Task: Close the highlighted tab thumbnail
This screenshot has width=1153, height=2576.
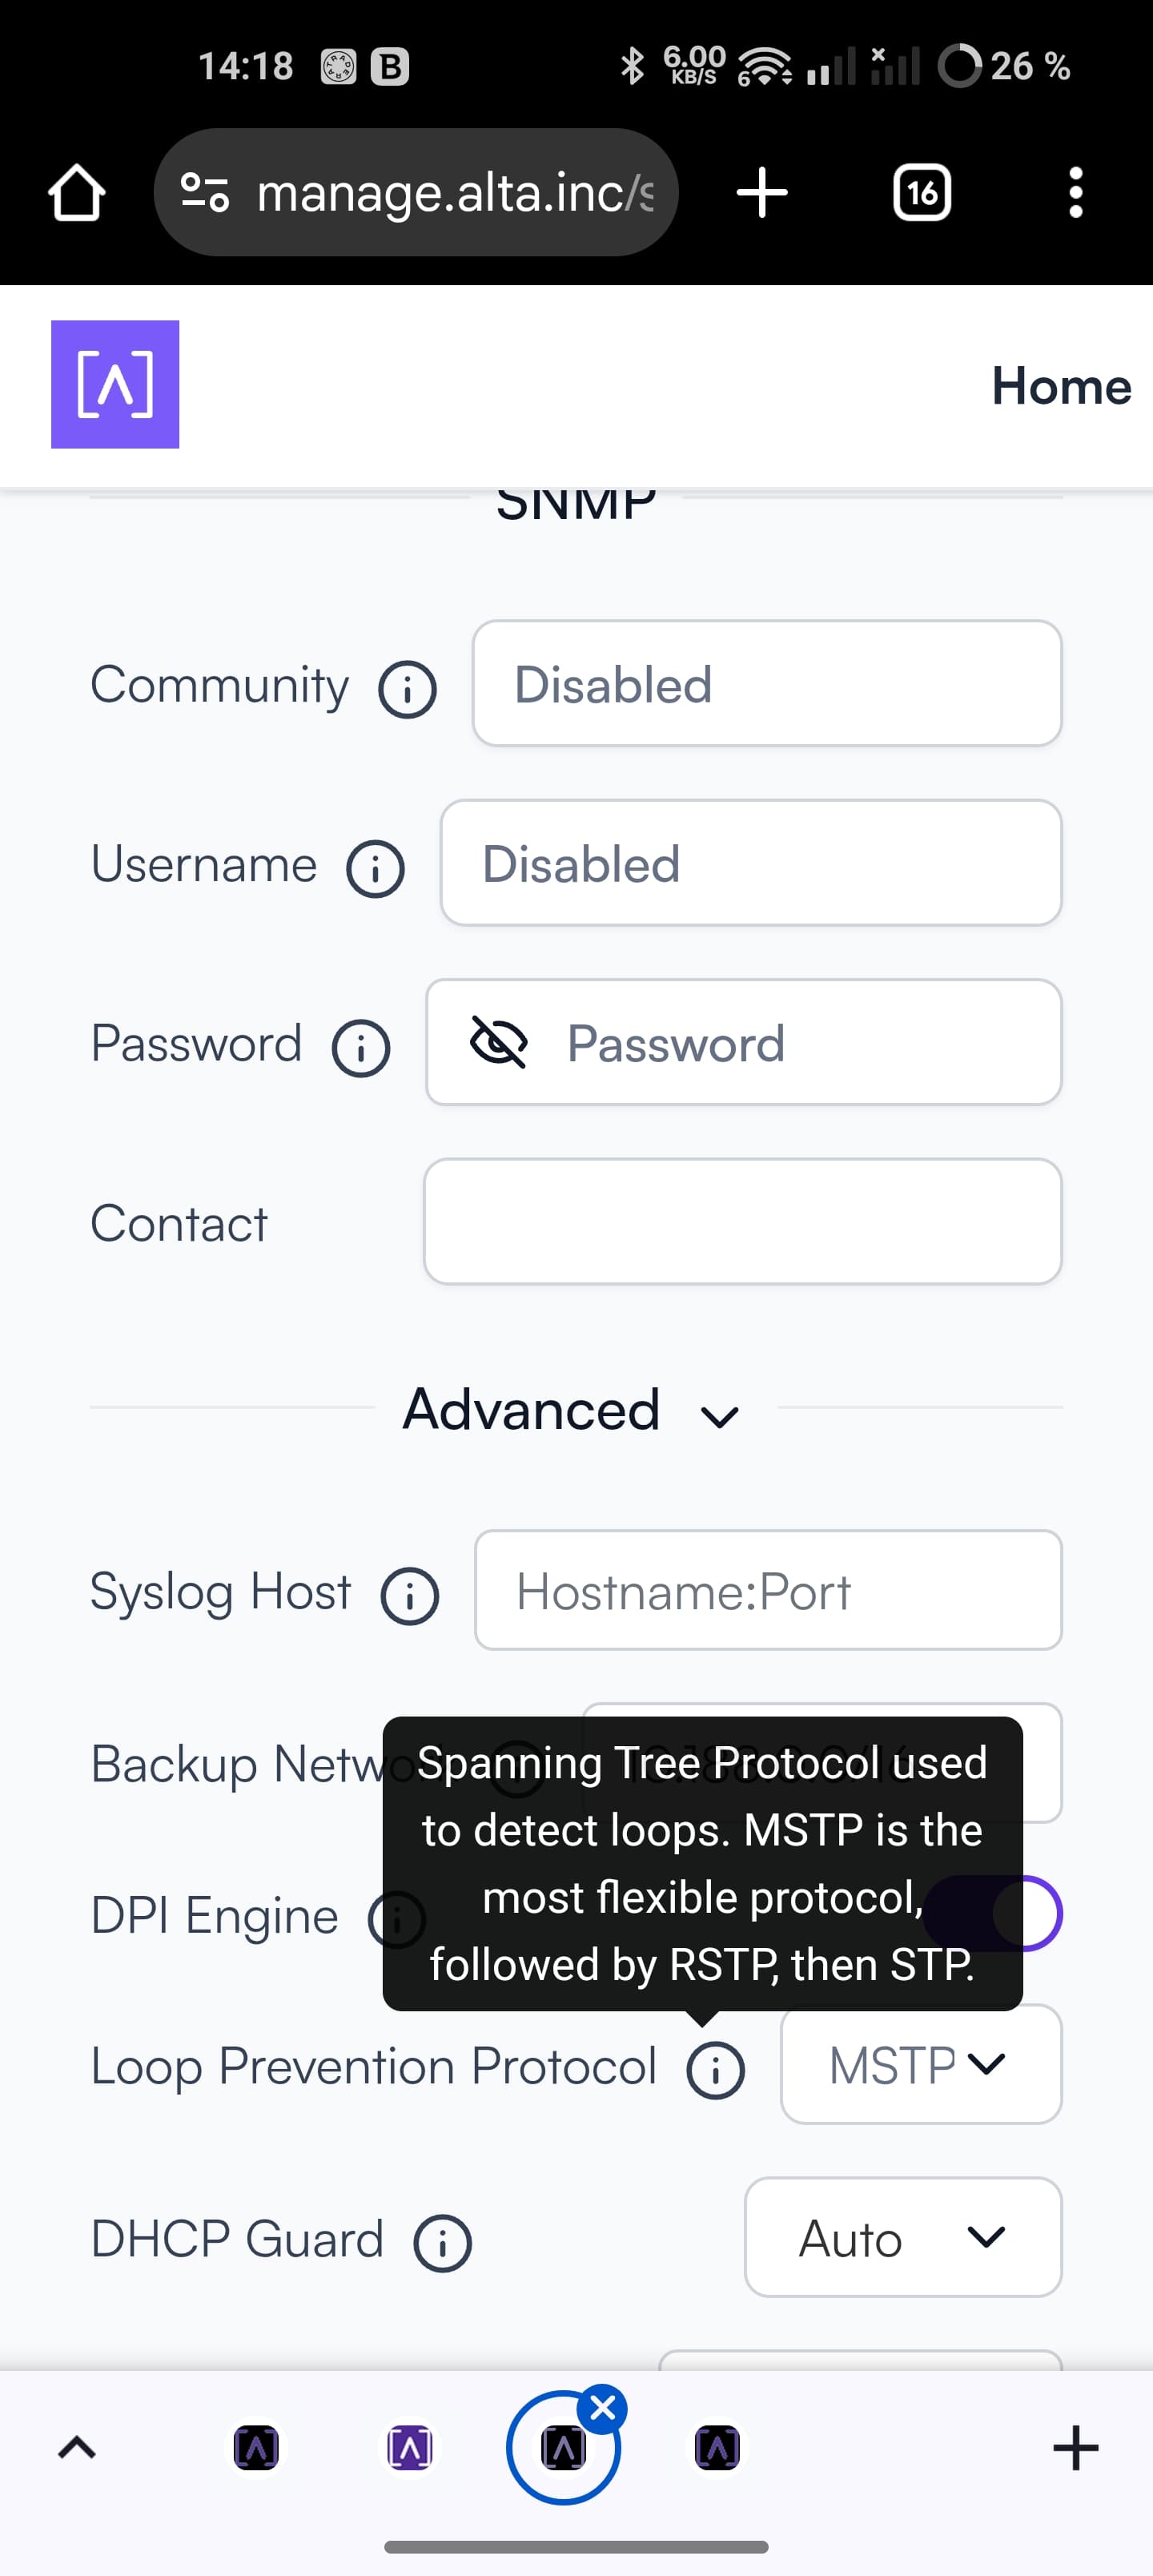Action: pos(603,2409)
